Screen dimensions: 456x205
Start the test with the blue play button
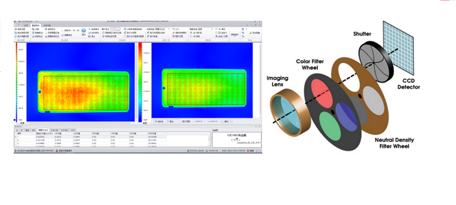coord(84,31)
